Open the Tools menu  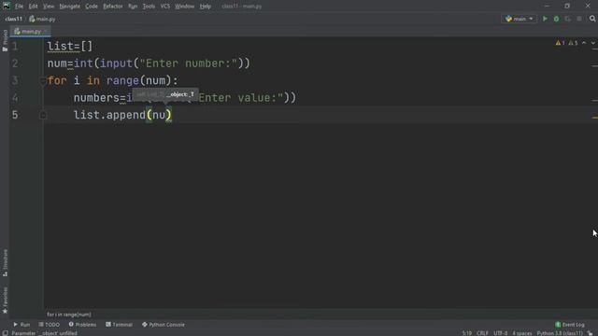coord(149,7)
